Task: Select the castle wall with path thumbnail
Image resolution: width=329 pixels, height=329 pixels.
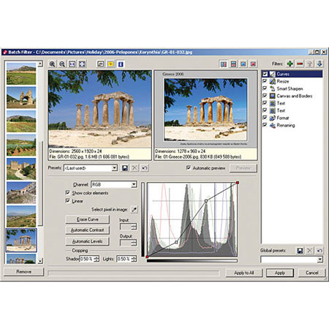Action: click(x=21, y=169)
